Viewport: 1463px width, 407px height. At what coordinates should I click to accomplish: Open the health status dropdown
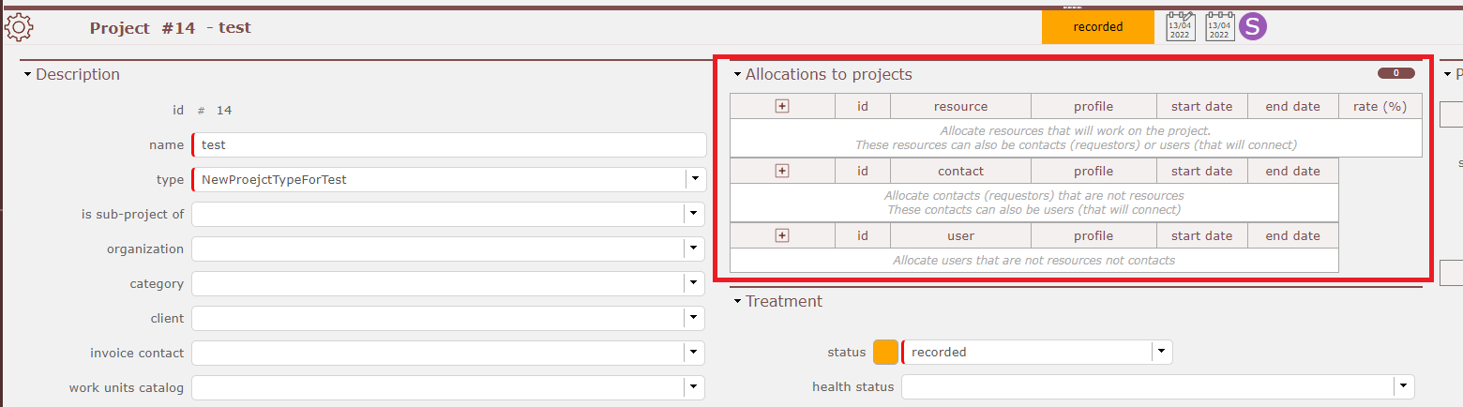[x=1403, y=386]
